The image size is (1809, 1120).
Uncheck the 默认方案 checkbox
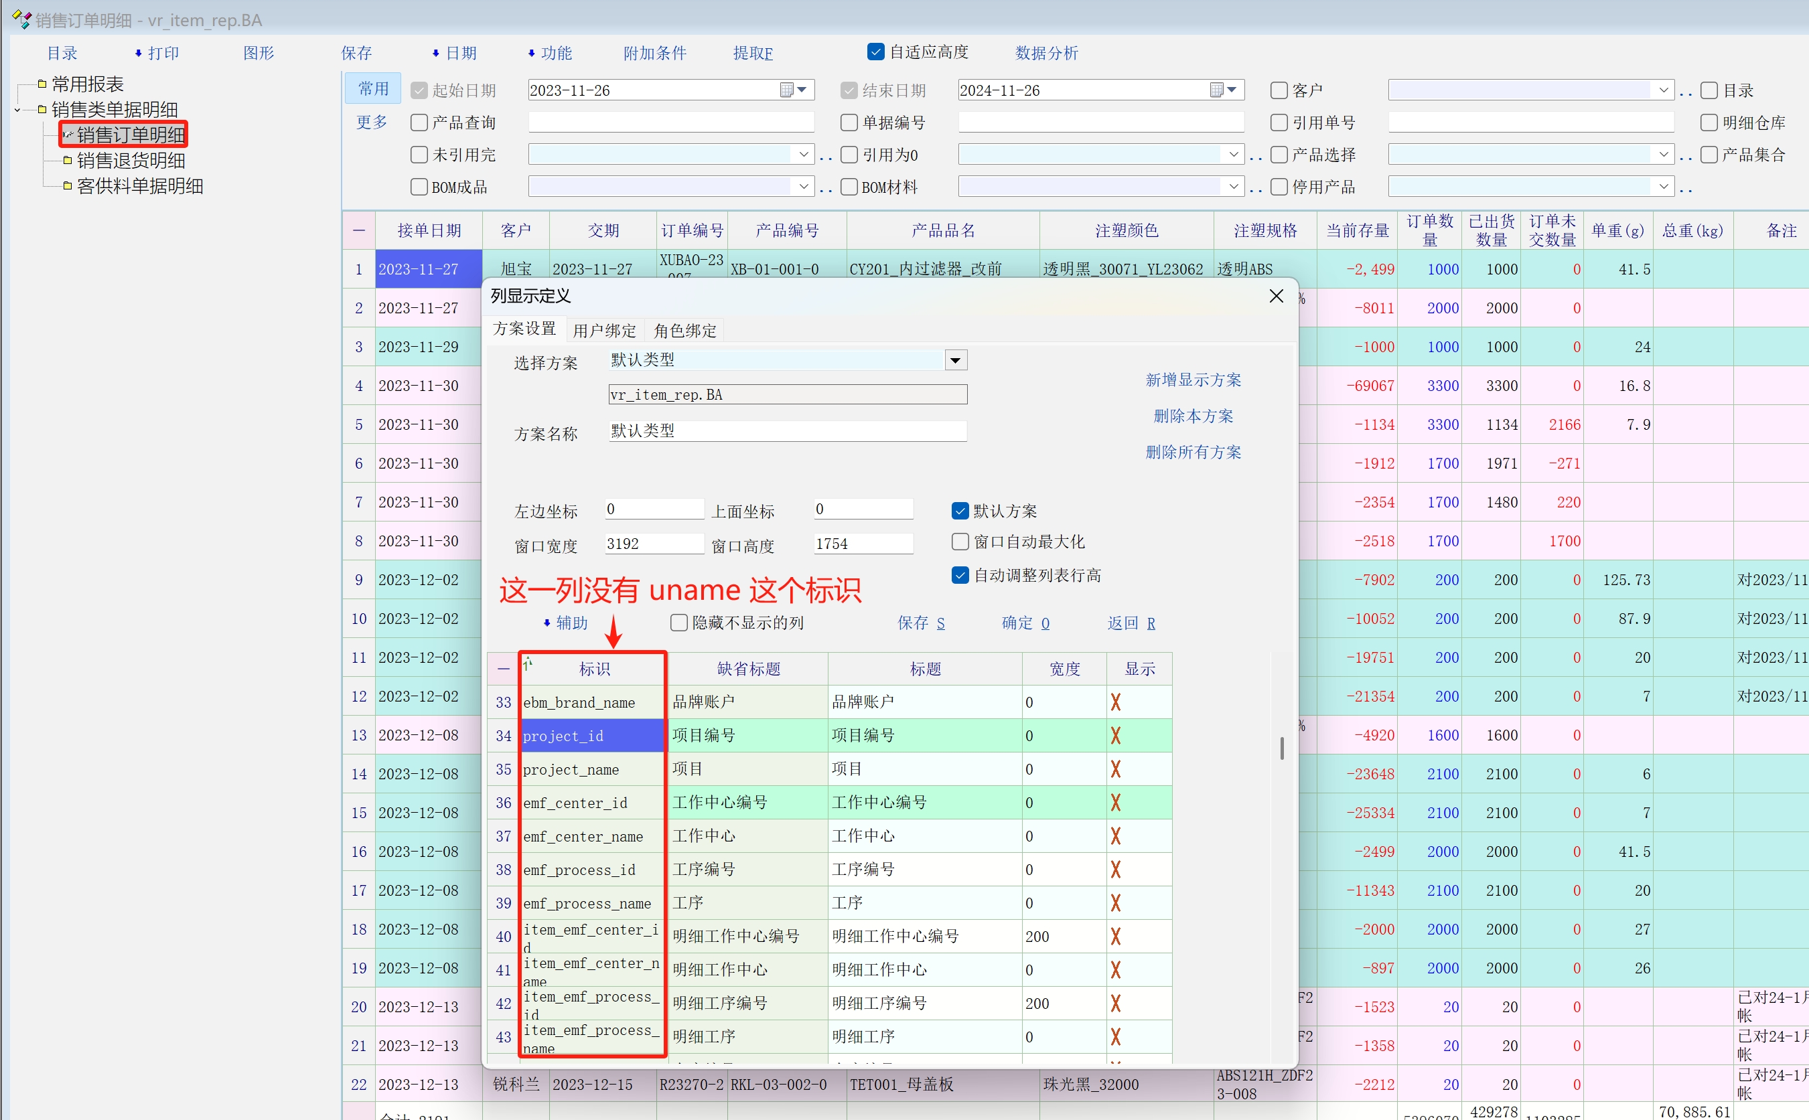[x=960, y=511]
